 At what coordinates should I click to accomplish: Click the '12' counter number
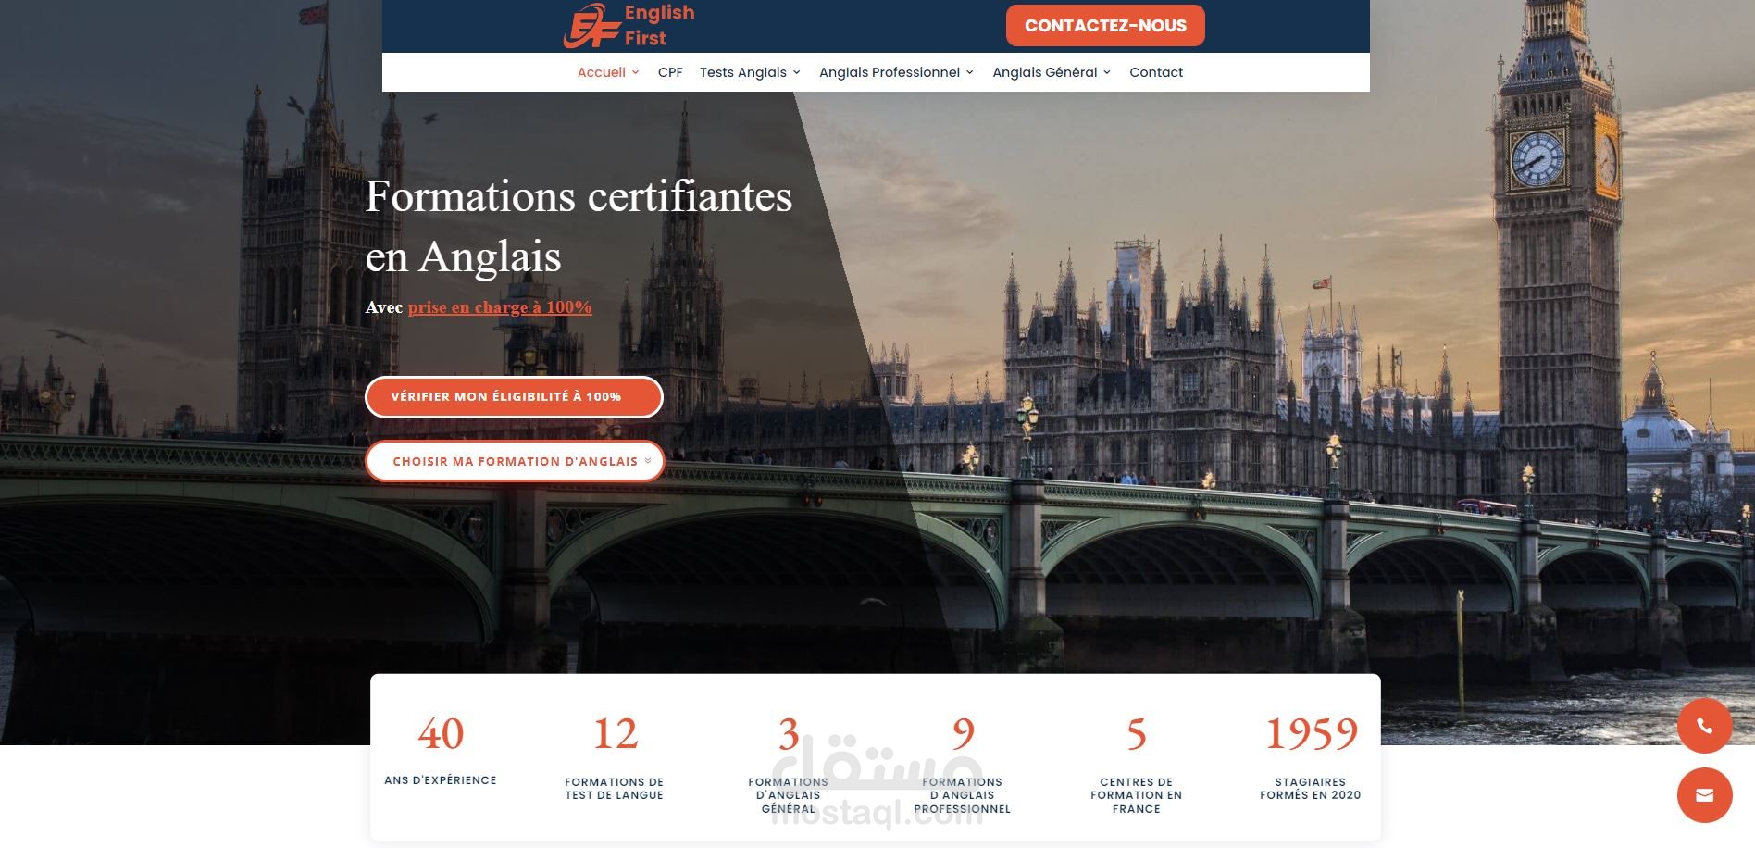(615, 734)
